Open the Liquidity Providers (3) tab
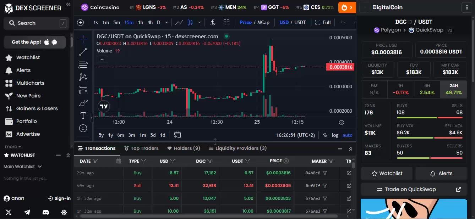The image size is (475, 219). point(237,148)
